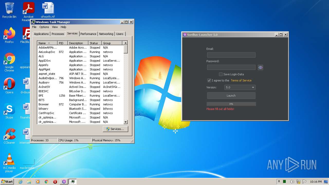The height and width of the screenshot is (185, 329).
Task: Sort services by Status column header
Action: (95, 43)
